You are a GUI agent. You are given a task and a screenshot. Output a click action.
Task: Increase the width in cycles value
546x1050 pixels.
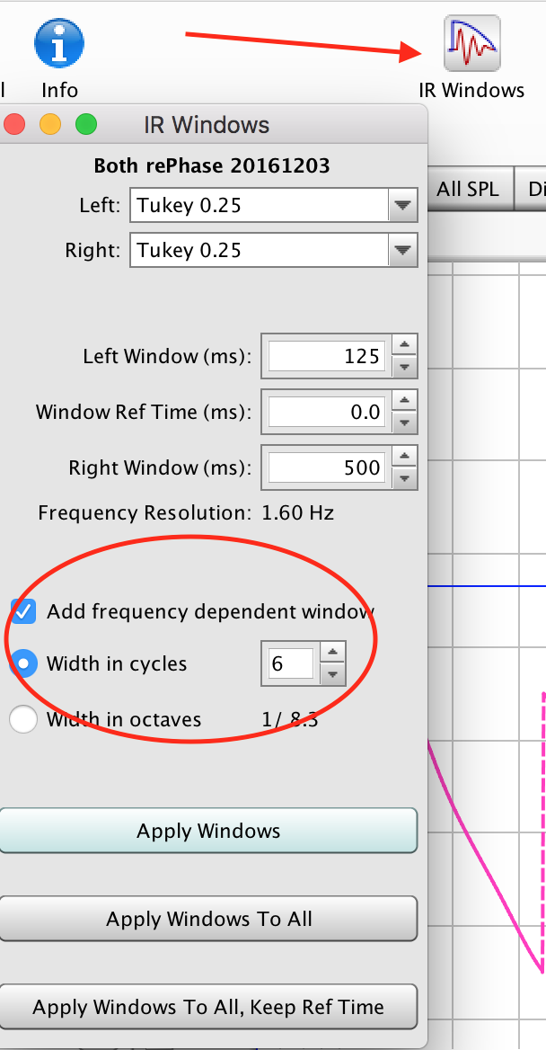click(332, 654)
